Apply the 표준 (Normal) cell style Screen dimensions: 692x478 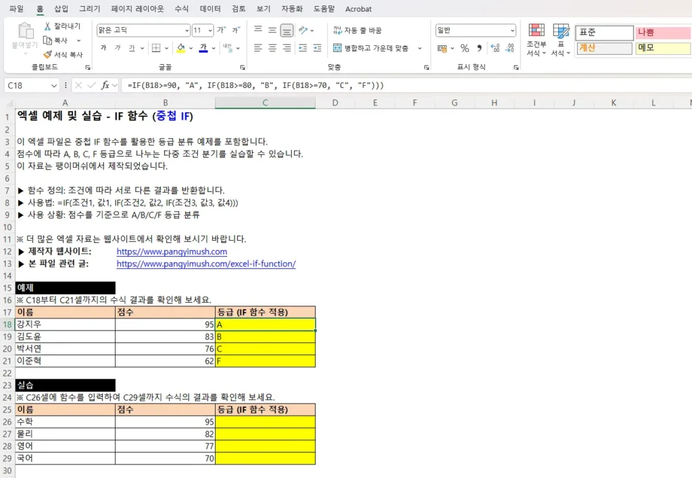tap(604, 32)
